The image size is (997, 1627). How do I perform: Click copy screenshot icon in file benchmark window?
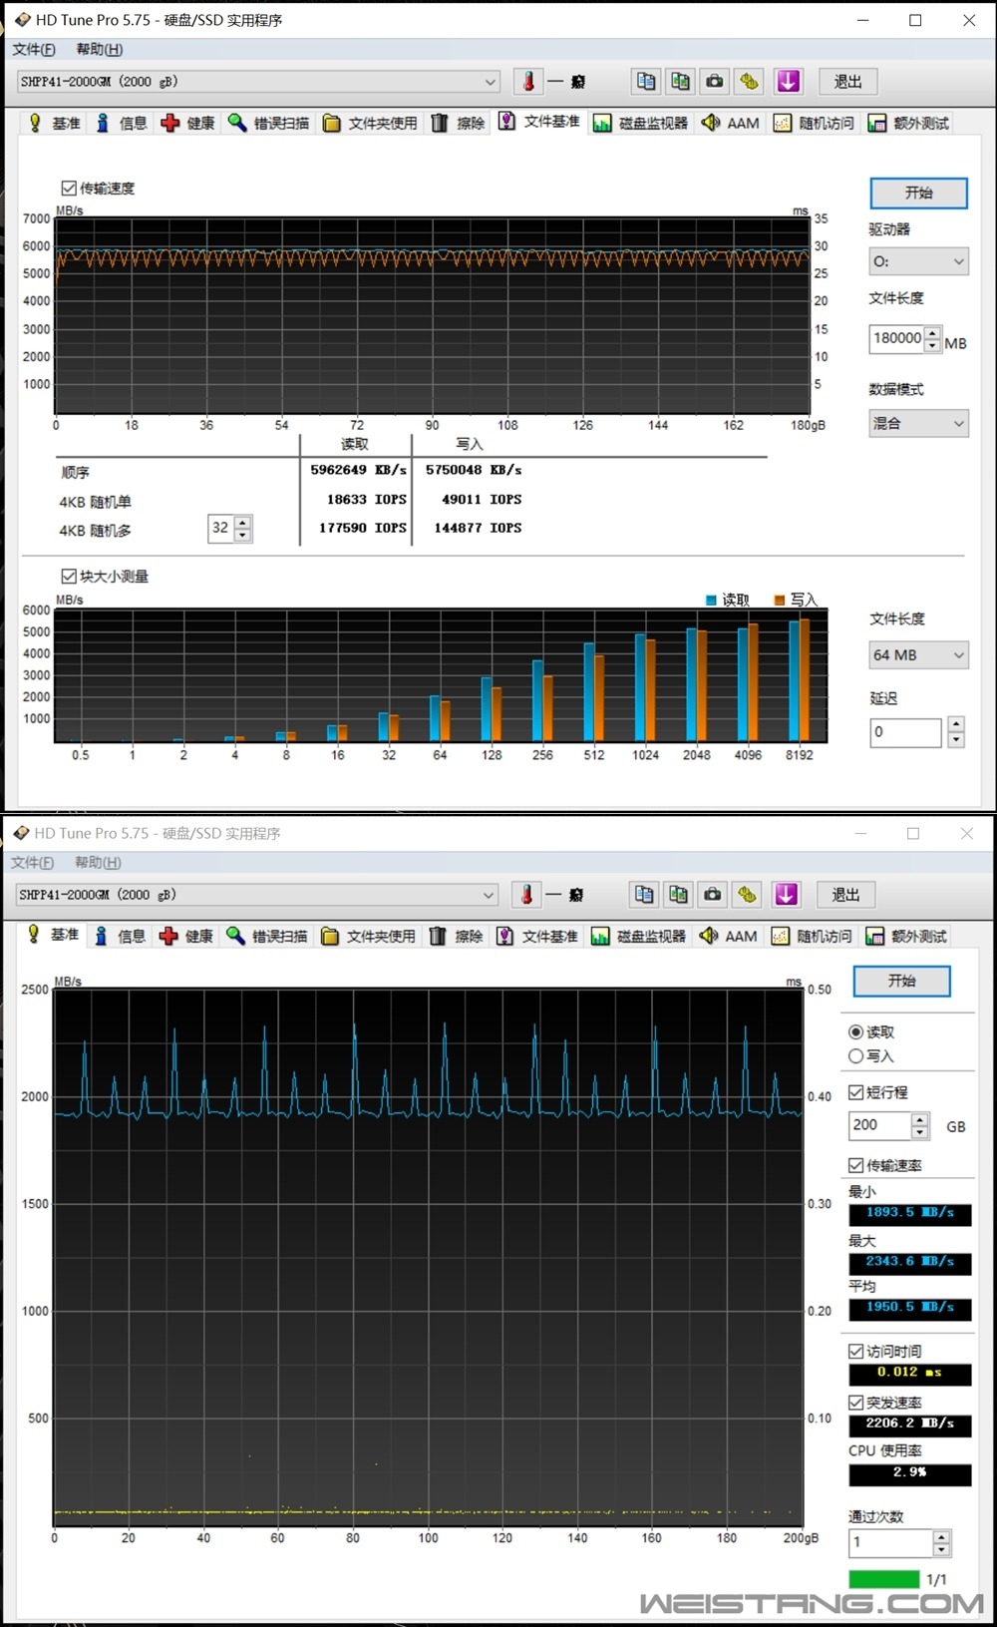pos(681,82)
